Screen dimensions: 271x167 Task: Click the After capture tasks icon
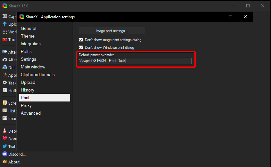point(5,52)
